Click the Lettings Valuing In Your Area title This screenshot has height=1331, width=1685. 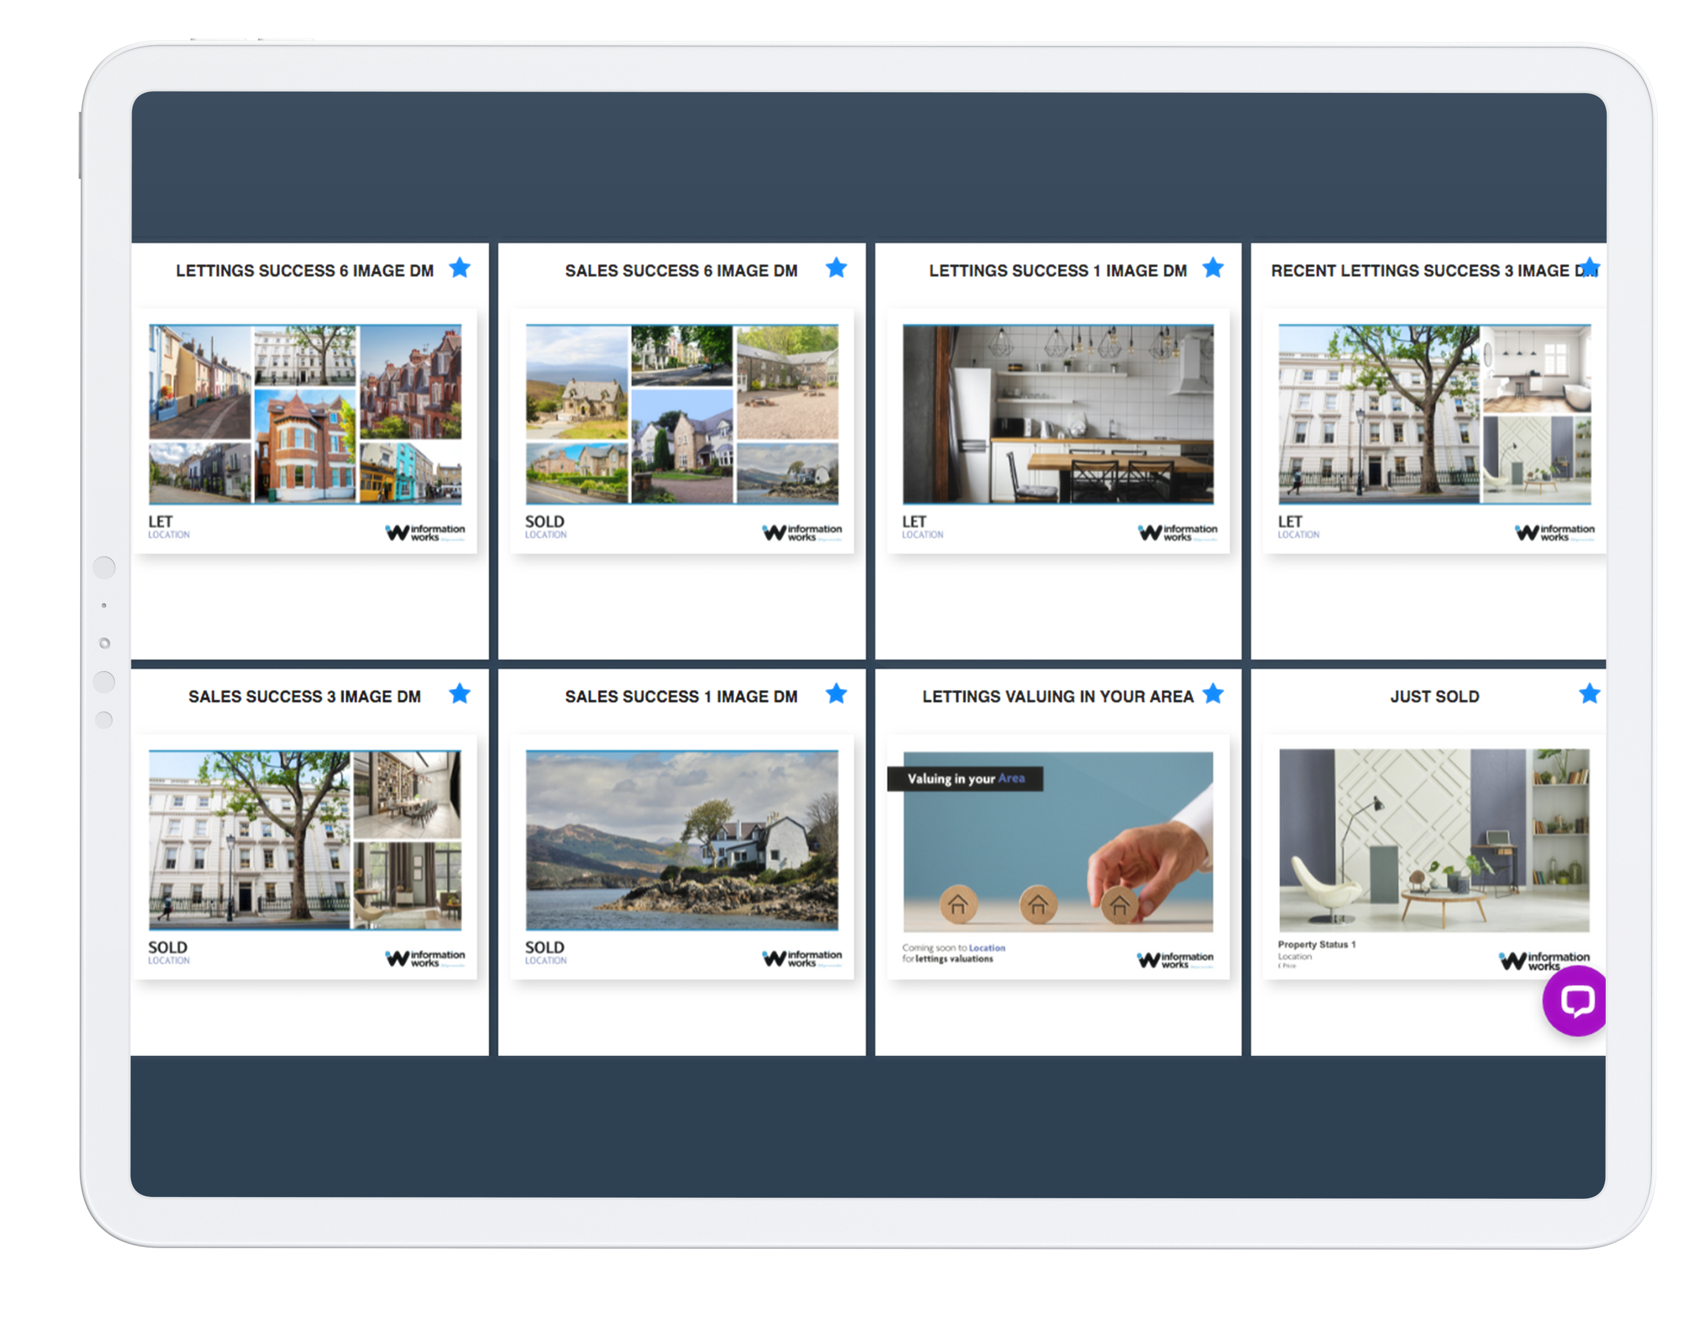pos(1057,697)
